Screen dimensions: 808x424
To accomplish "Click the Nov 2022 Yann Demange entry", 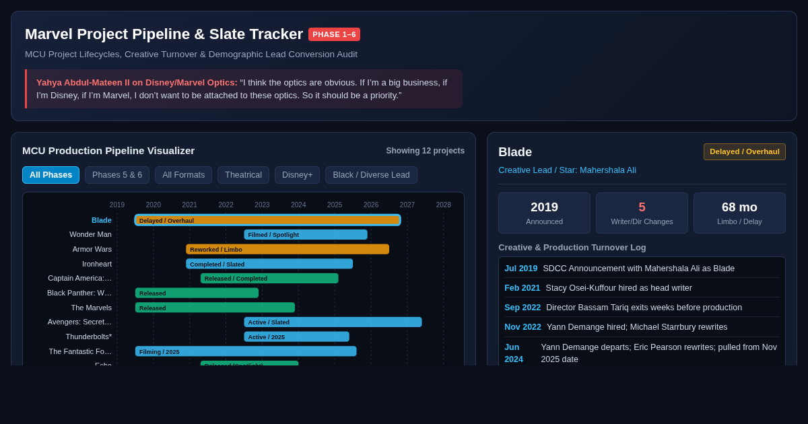I will click(x=642, y=327).
